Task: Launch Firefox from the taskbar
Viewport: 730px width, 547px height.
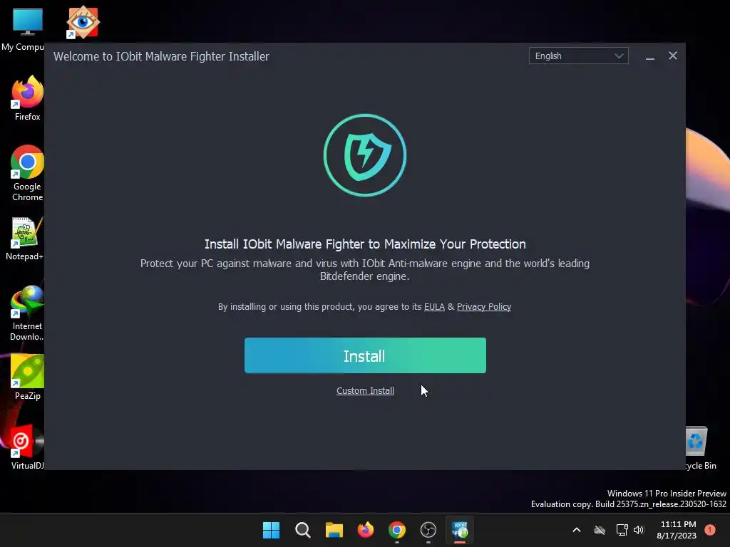Action: 366,530
